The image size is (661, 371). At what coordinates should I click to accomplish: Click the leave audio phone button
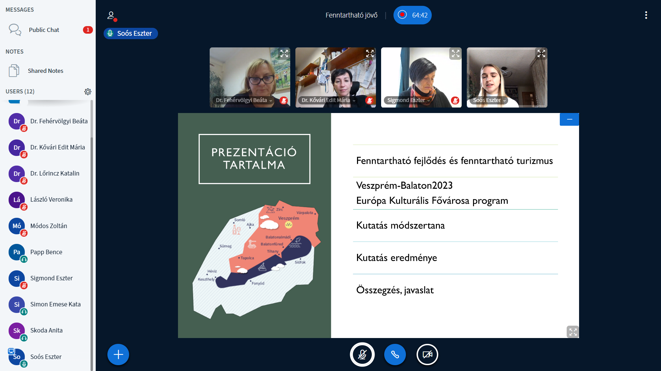tap(395, 355)
